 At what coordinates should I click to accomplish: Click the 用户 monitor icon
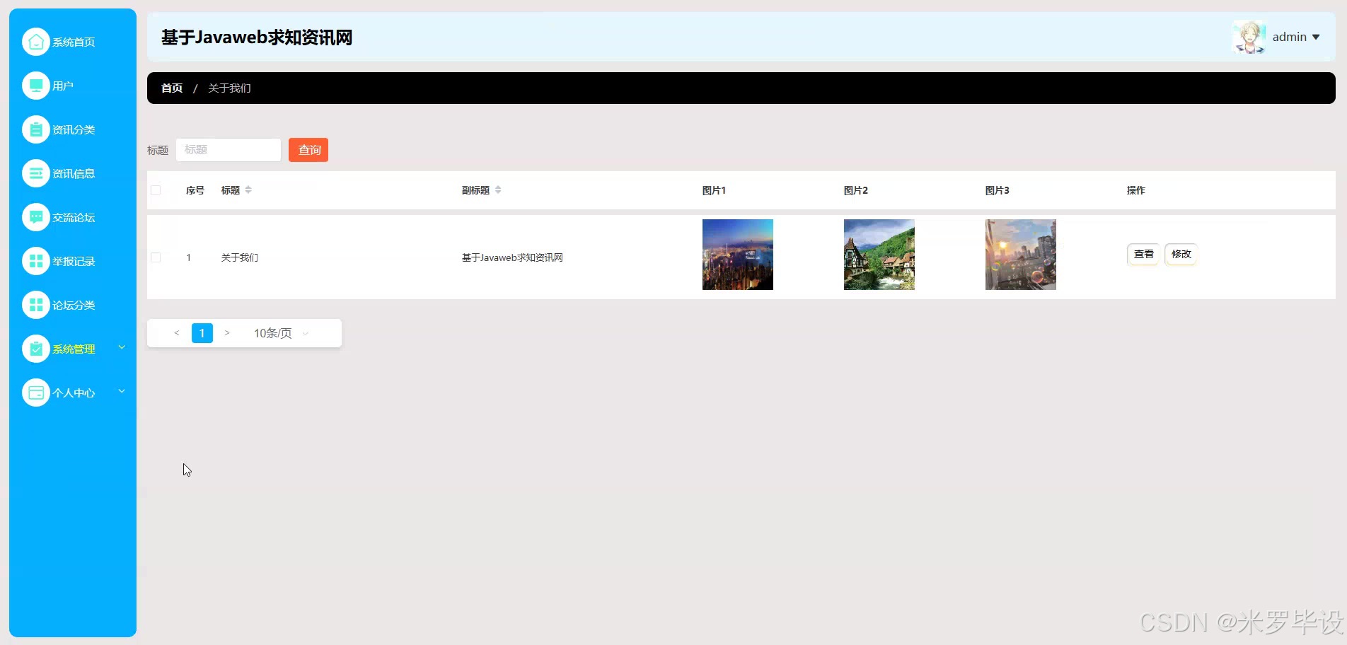[x=36, y=86]
